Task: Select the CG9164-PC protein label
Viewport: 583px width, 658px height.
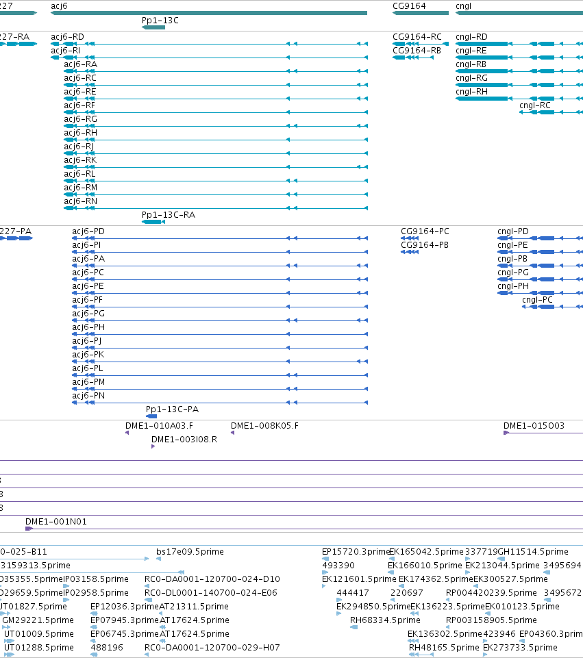Action: point(425,231)
